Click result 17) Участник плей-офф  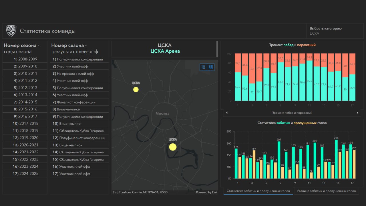(x=79, y=174)
